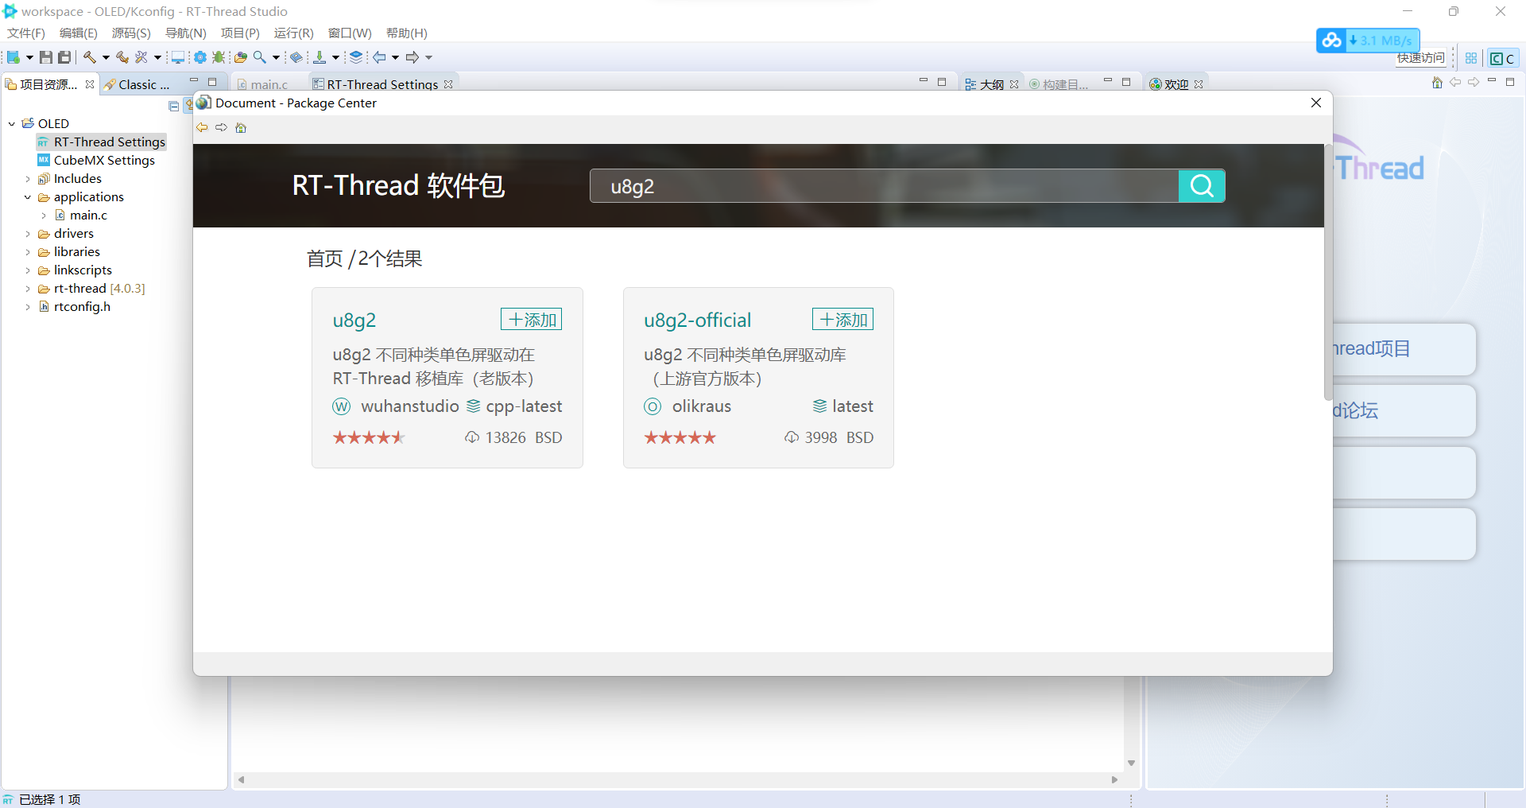The image size is (1526, 808).
Task: Click the Baidu cloud download speed widget
Action: coord(1368,40)
